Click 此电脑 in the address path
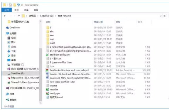Viewport: 169px width, 110px height. (32, 16)
